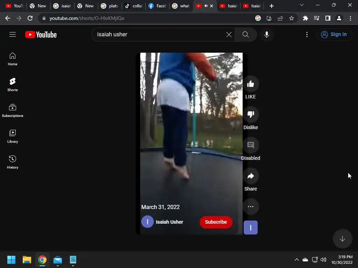This screenshot has width=358, height=268.
Task: Click the Google icon in address bar
Action: click(x=258, y=18)
